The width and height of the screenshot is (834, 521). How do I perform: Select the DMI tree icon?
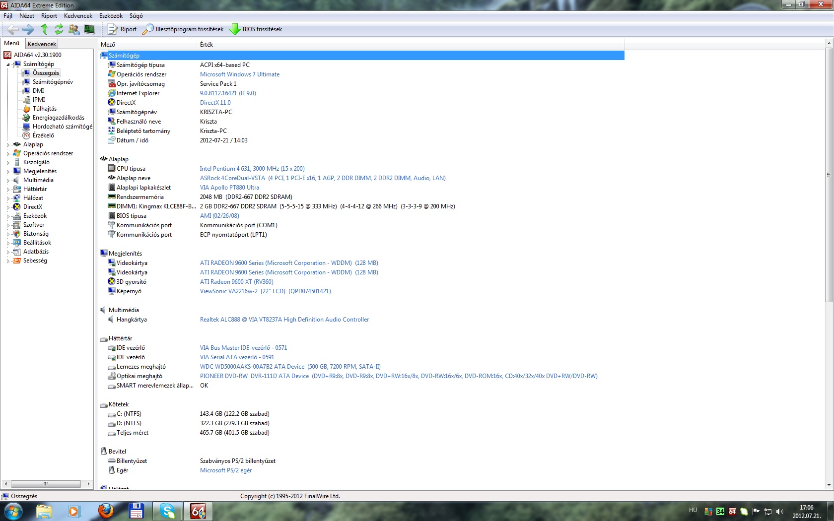point(27,91)
